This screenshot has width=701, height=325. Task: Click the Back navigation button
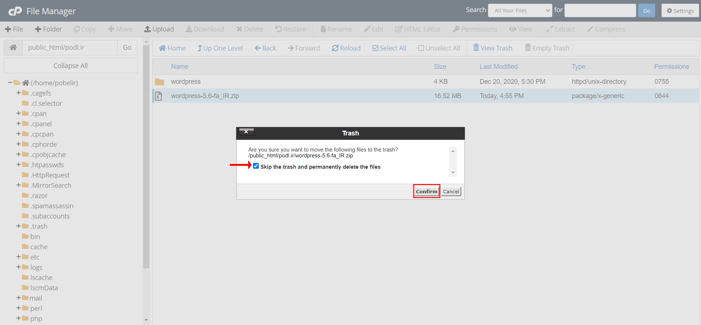point(265,48)
